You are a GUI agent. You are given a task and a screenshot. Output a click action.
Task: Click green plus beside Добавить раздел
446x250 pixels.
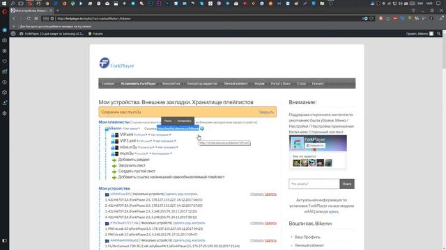point(114,160)
